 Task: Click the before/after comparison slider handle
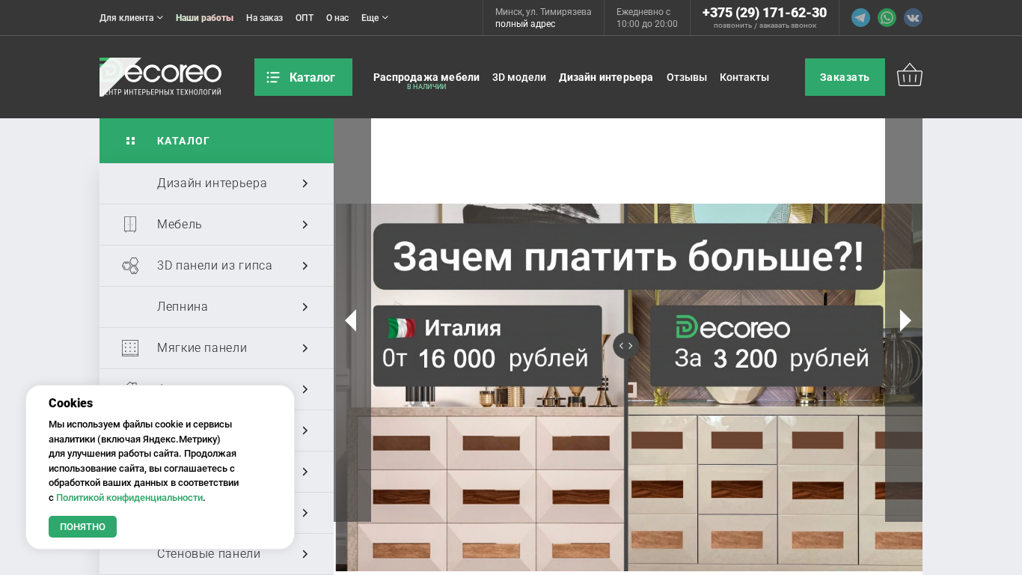[x=625, y=346]
